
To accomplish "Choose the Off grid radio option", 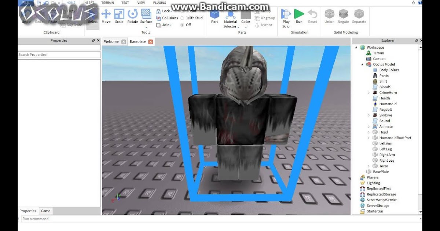I will pos(182,25).
